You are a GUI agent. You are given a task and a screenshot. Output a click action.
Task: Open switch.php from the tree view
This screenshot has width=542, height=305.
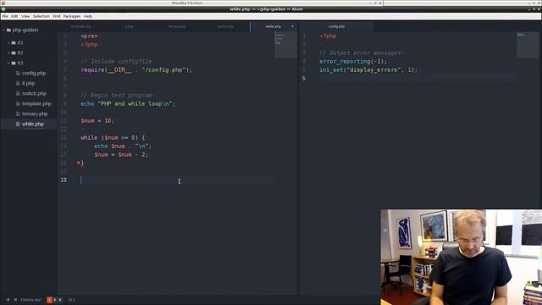pyautogui.click(x=34, y=94)
